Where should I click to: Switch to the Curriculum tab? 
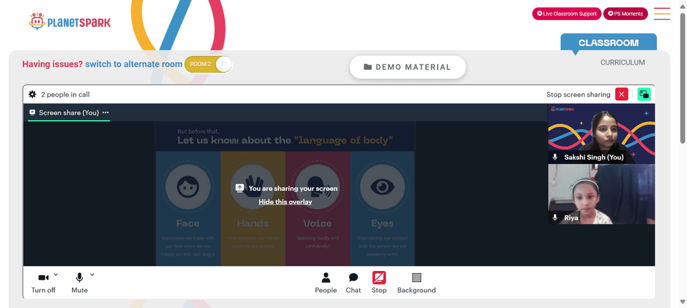pyautogui.click(x=622, y=62)
